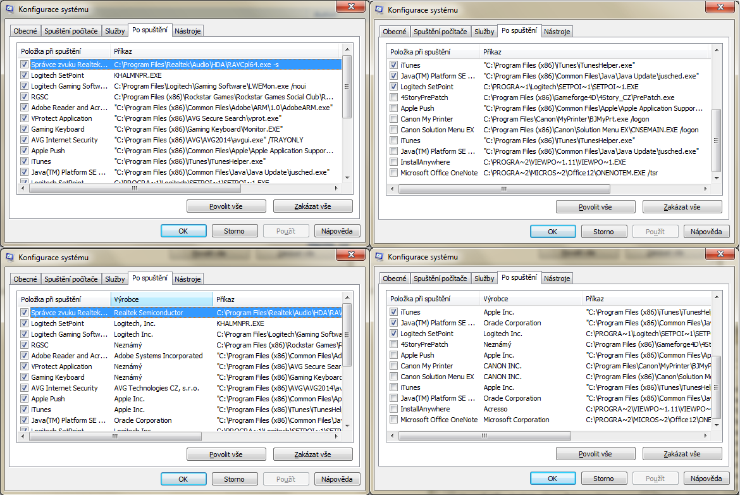The image size is (740, 495).
Task: Click scroll up arrow in top-right list
Action: click(x=717, y=50)
